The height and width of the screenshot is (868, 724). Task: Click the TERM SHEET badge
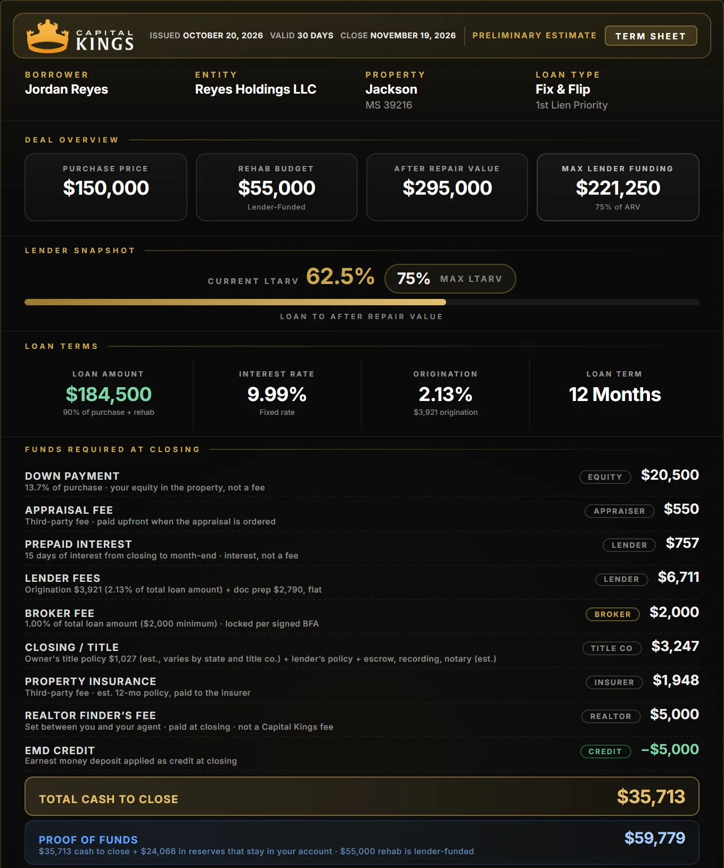(x=651, y=36)
